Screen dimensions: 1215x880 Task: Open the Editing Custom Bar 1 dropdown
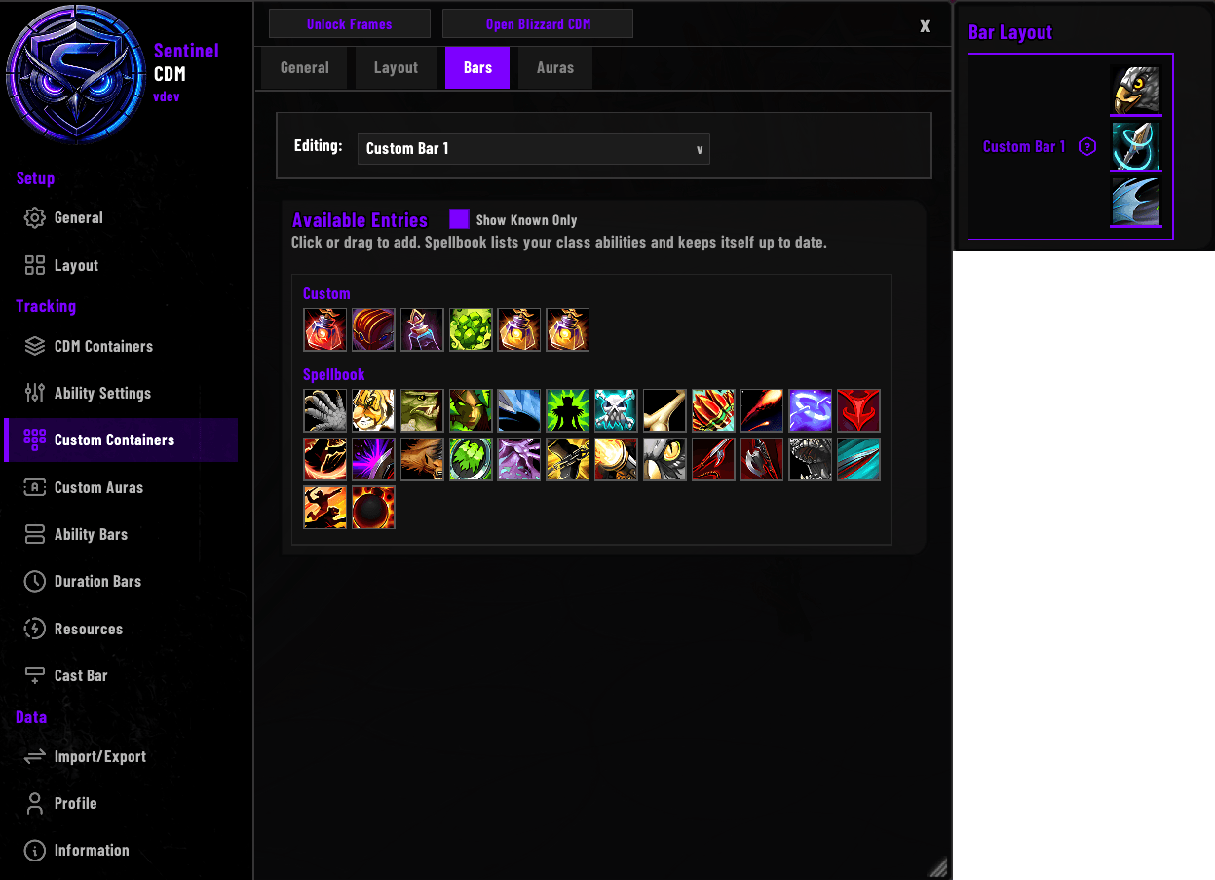point(533,149)
